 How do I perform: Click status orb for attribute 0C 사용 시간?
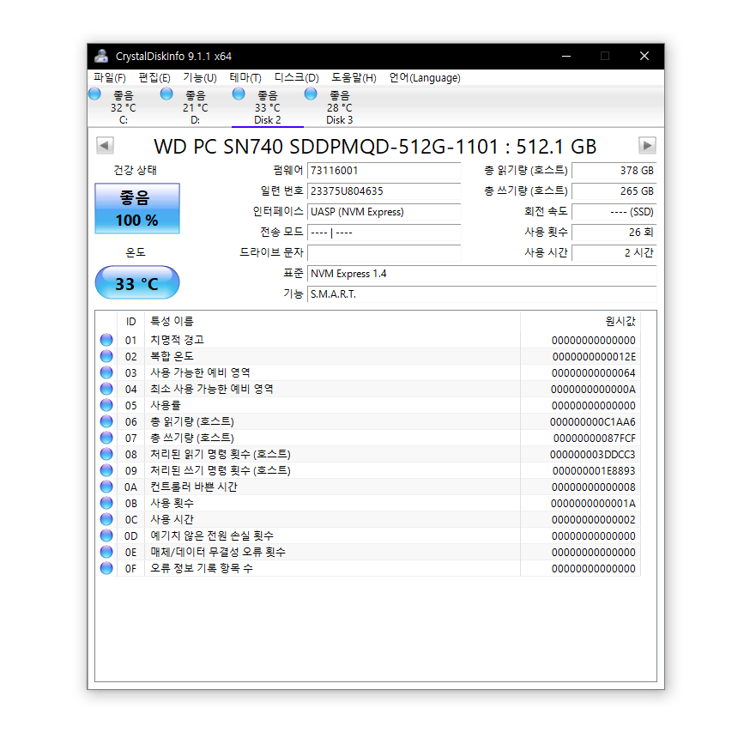tap(106, 519)
